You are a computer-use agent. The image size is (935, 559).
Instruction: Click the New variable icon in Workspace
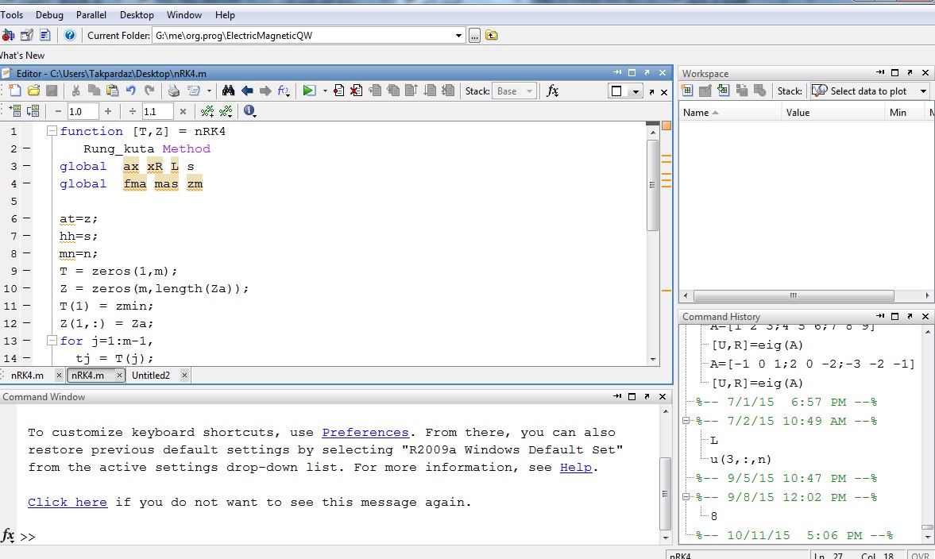pyautogui.click(x=688, y=91)
